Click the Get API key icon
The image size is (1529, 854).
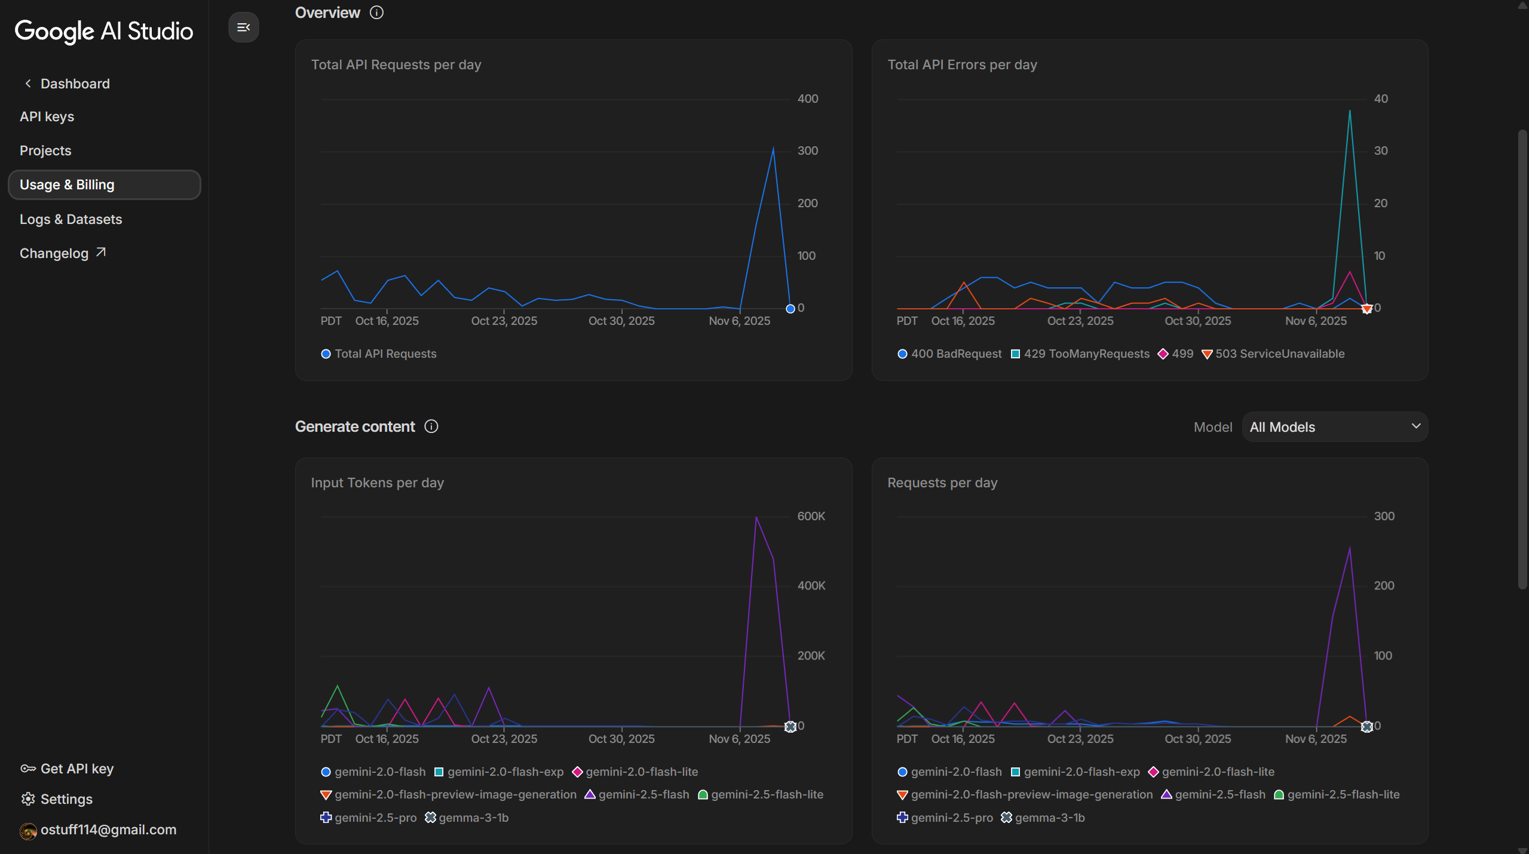click(28, 769)
